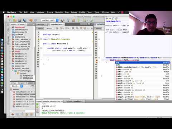Click the New Project toolbar icon
The height and width of the screenshot is (129, 172).
tap(15, 20)
